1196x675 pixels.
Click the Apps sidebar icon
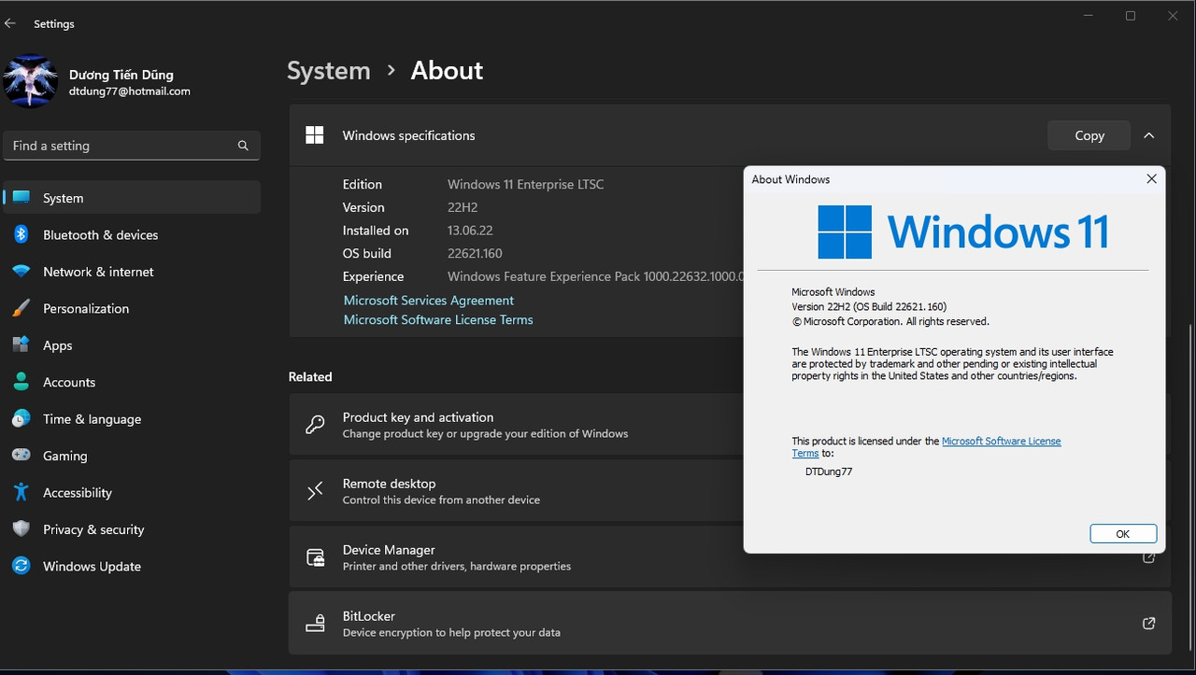[x=21, y=345]
